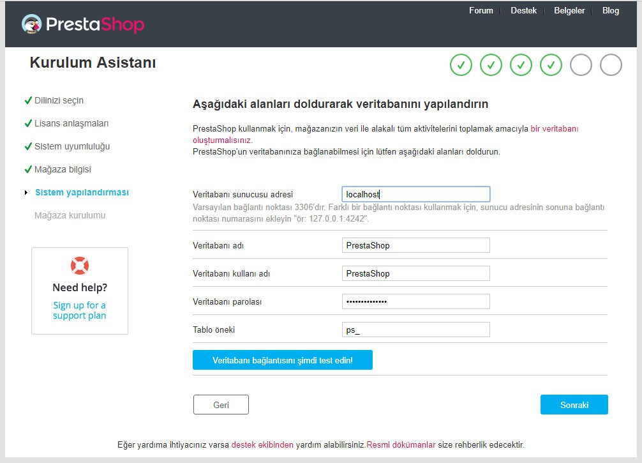Click the Tablo öneki label
The height and width of the screenshot is (463, 642).
(214, 330)
